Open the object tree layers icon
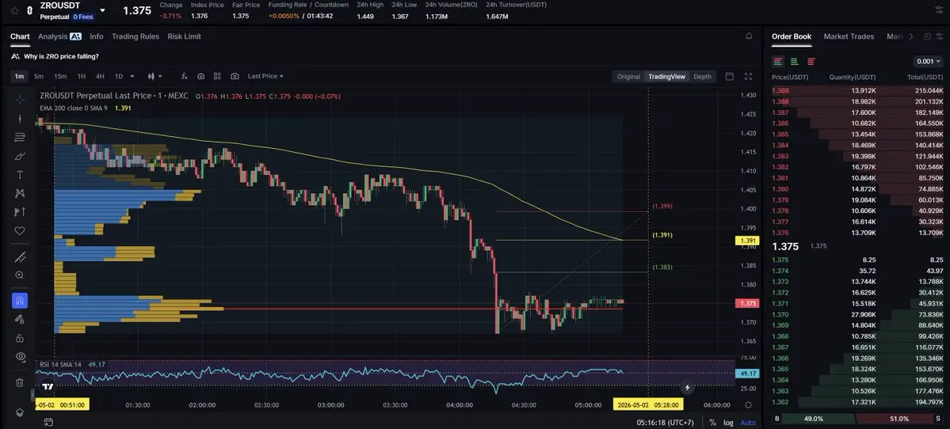The height and width of the screenshot is (429, 950). point(20,412)
